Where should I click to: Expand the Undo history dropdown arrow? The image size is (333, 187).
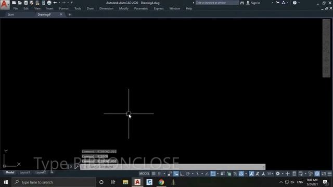tap(59, 3)
